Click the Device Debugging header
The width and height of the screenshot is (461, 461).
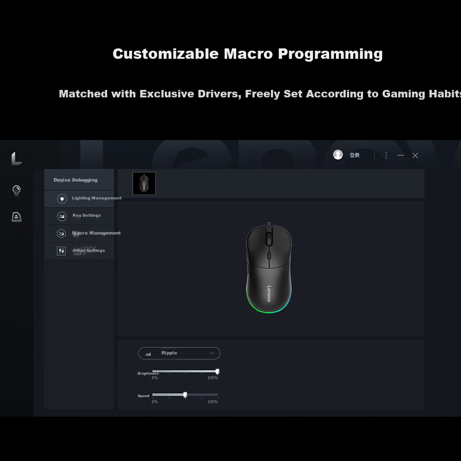click(x=75, y=180)
